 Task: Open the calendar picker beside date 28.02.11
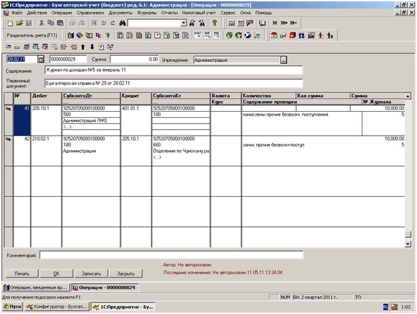coord(40,60)
